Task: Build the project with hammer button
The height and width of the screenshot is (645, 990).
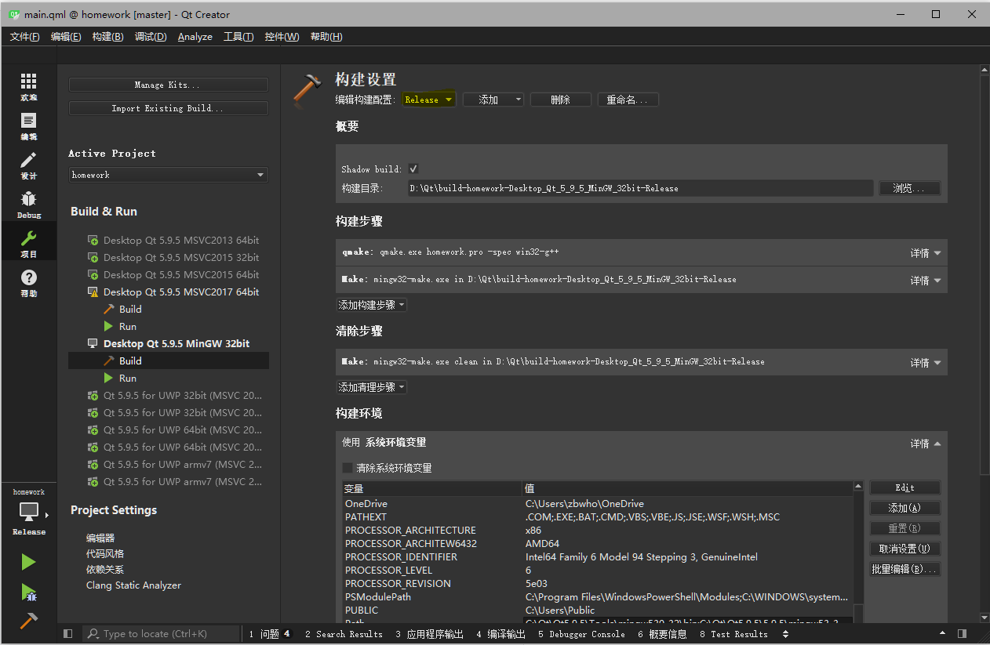Action: 28,620
